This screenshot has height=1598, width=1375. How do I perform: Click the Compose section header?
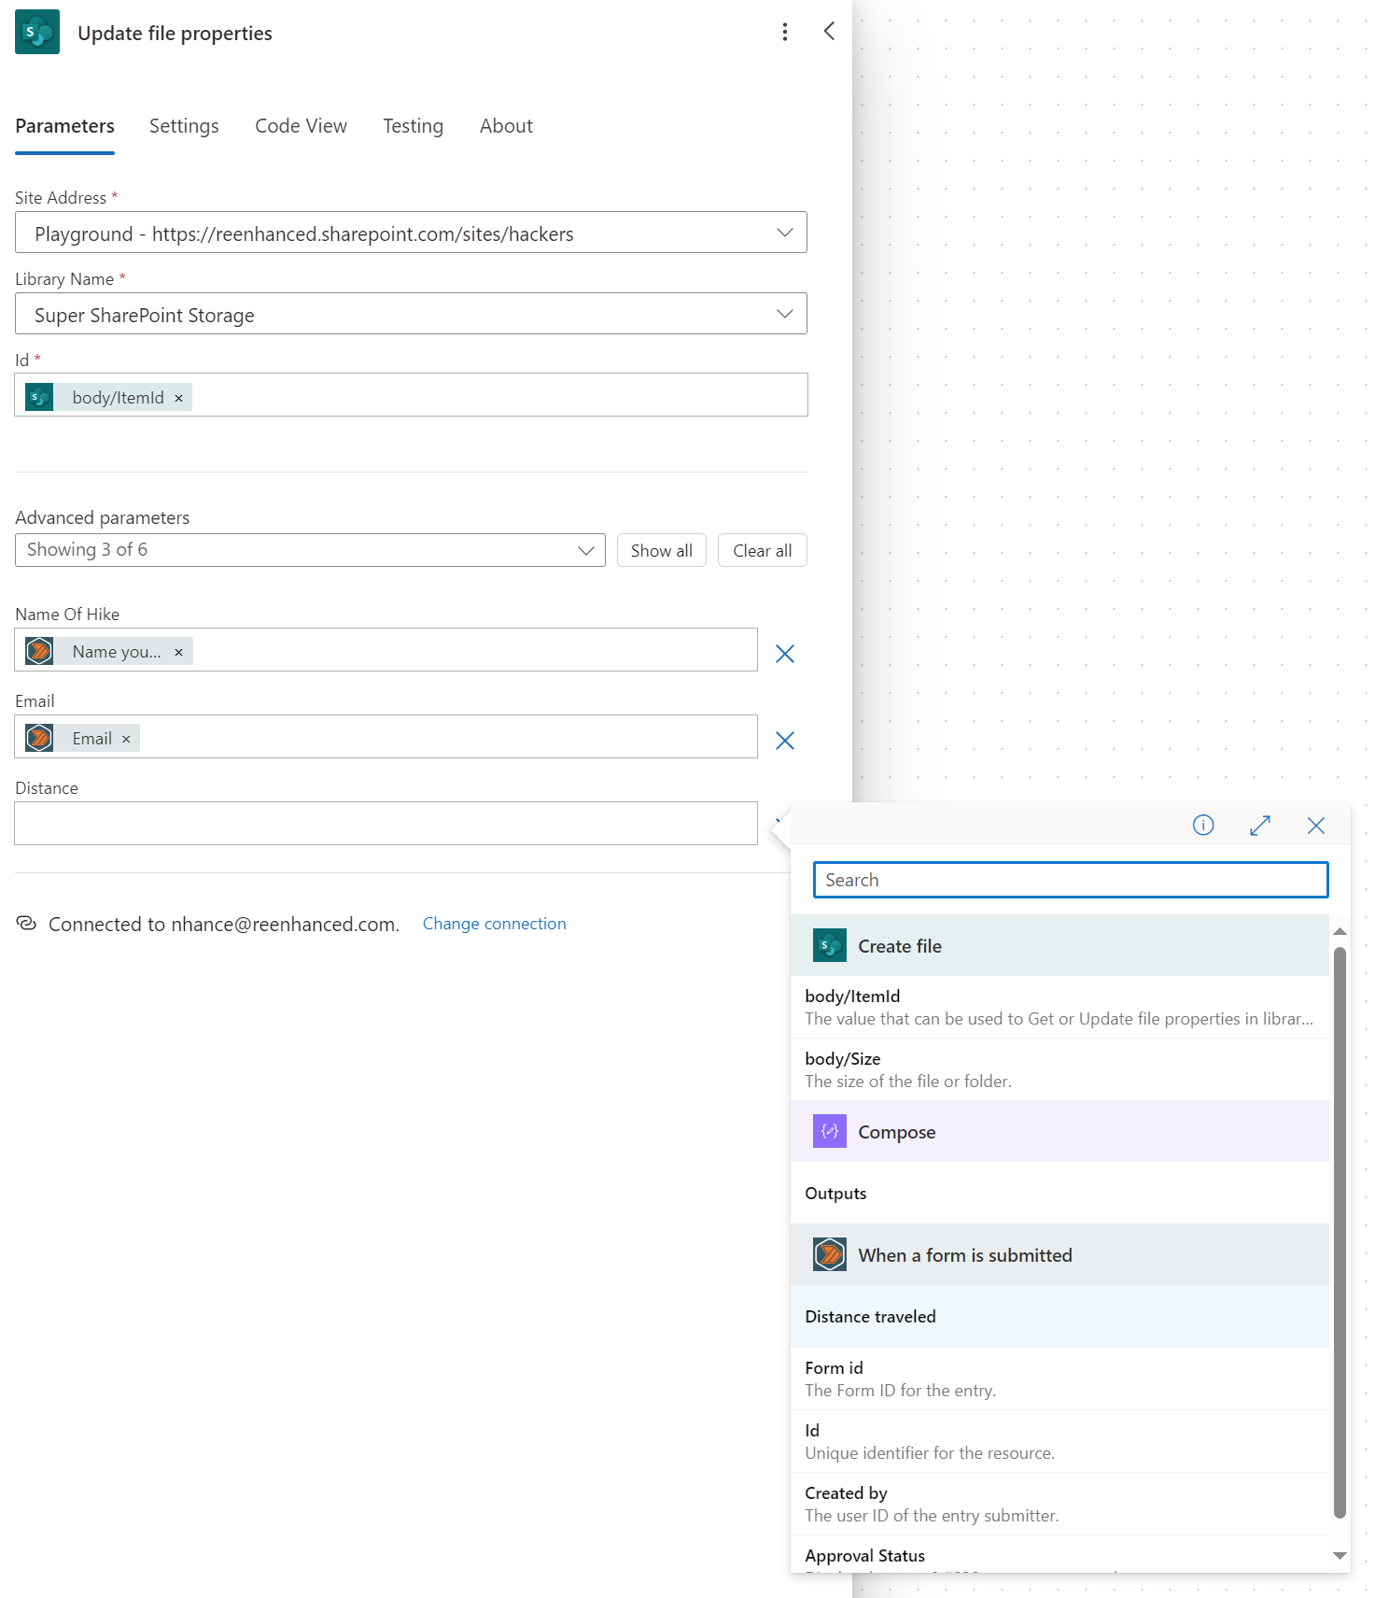pos(1059,1131)
